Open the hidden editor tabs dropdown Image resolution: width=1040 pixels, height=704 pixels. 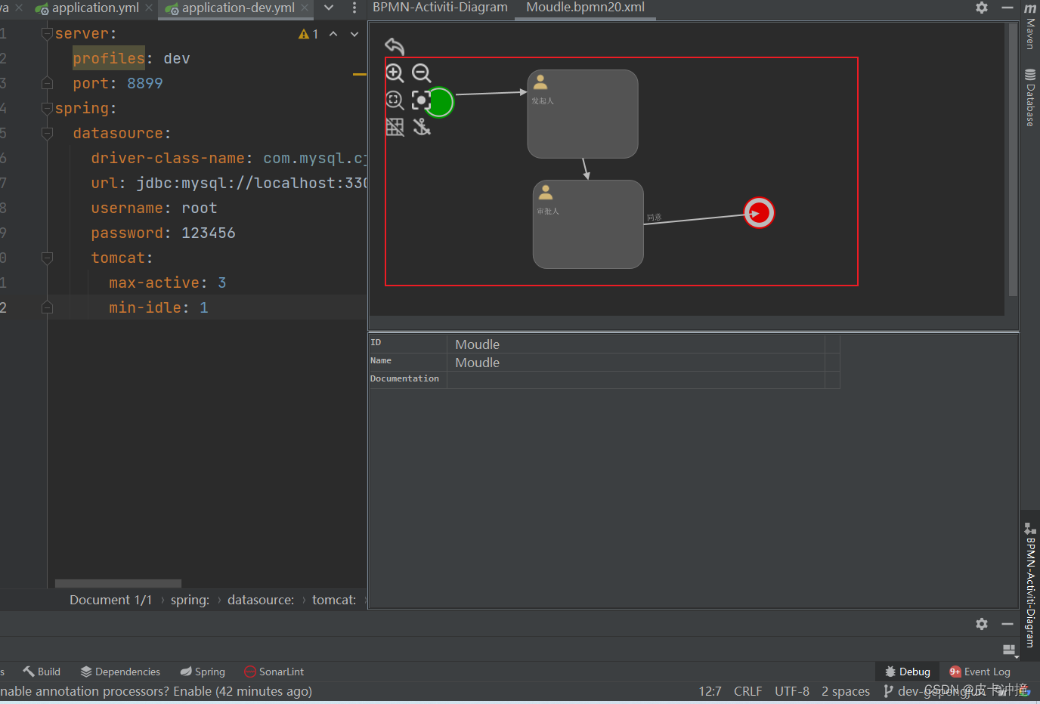(x=329, y=8)
